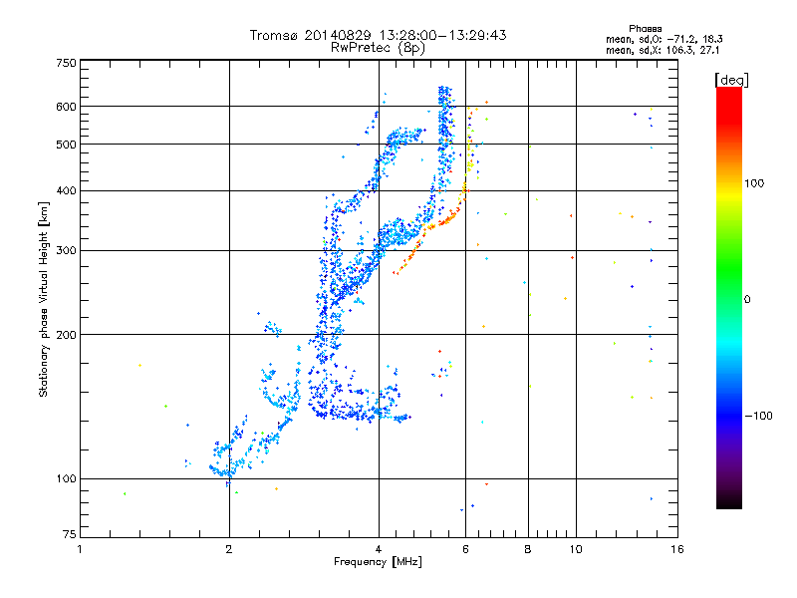Select the "300" height axis tick label

66,251
